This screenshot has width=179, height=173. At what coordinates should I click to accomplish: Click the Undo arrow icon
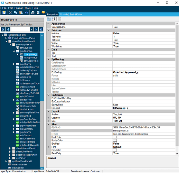click(26, 12)
